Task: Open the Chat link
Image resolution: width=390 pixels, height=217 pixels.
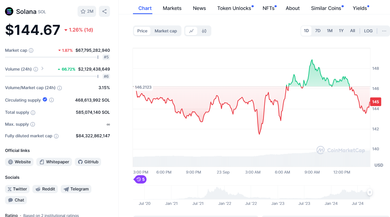Action: [16, 200]
